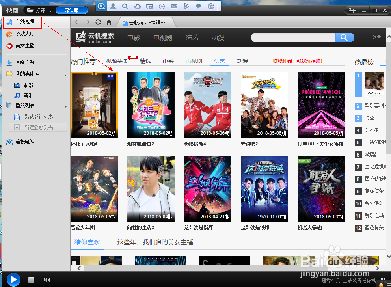Click the screenshot camera icon in toolbar

click(150, 6)
